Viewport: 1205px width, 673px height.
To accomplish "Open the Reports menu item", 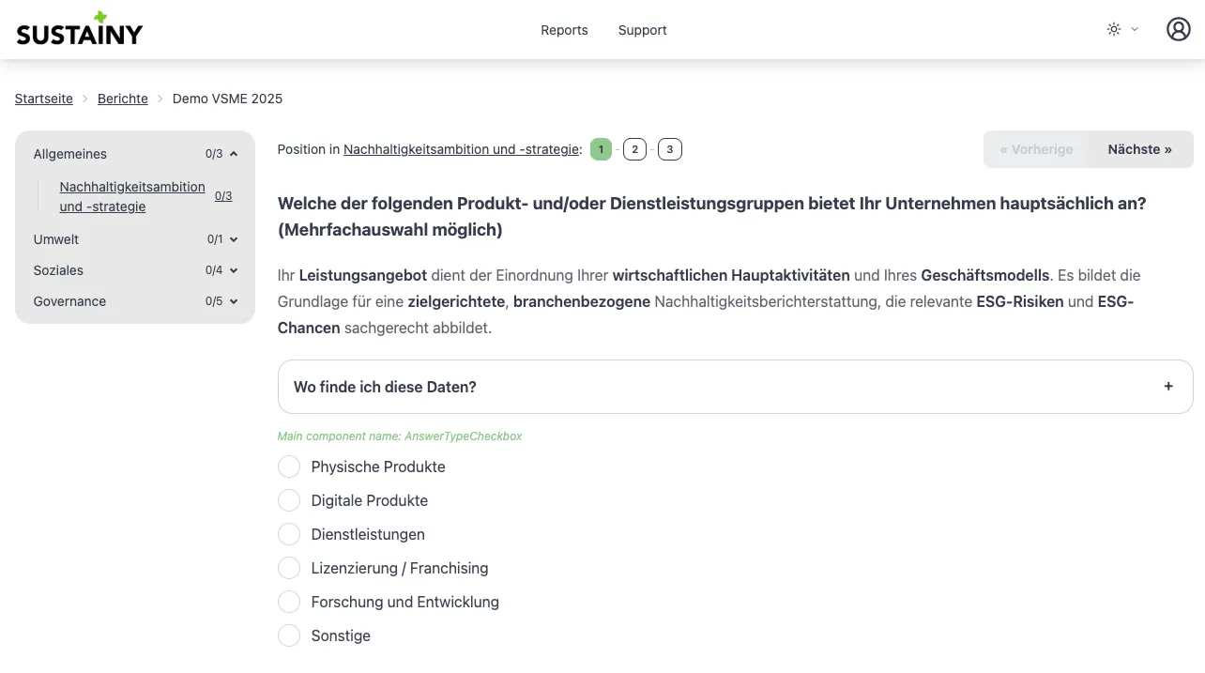I will tap(564, 29).
